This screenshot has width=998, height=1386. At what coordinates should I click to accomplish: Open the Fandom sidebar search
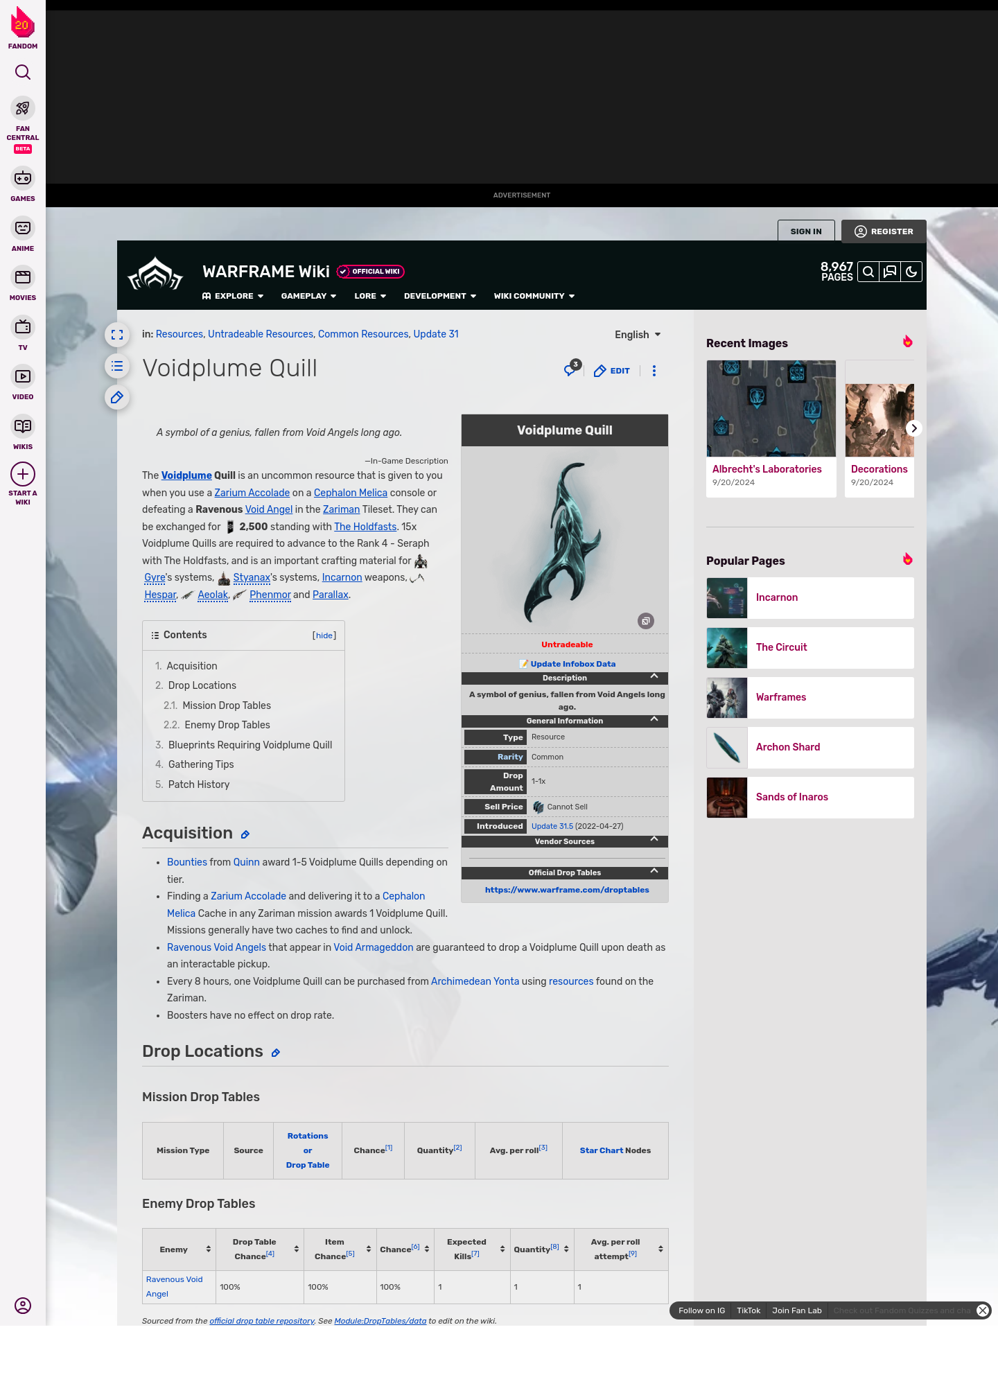tap(23, 72)
